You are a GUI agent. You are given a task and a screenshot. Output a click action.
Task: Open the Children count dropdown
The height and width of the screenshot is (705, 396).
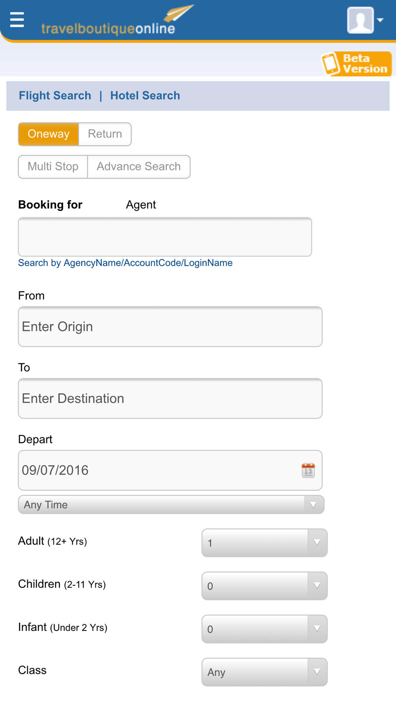pyautogui.click(x=264, y=586)
